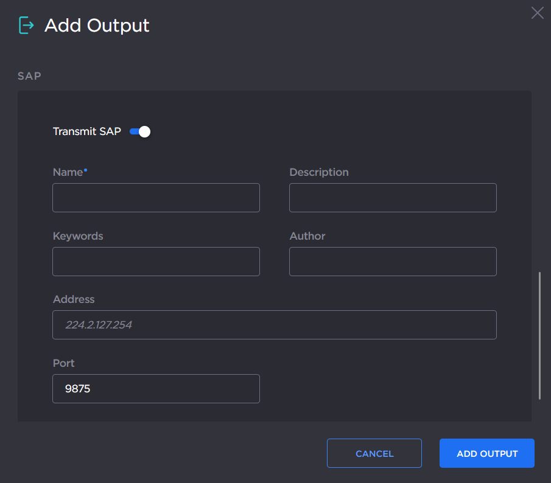Screen dimensions: 551x483
Task: Click the Address field showing 224.2.127.254
Action: tap(275, 325)
